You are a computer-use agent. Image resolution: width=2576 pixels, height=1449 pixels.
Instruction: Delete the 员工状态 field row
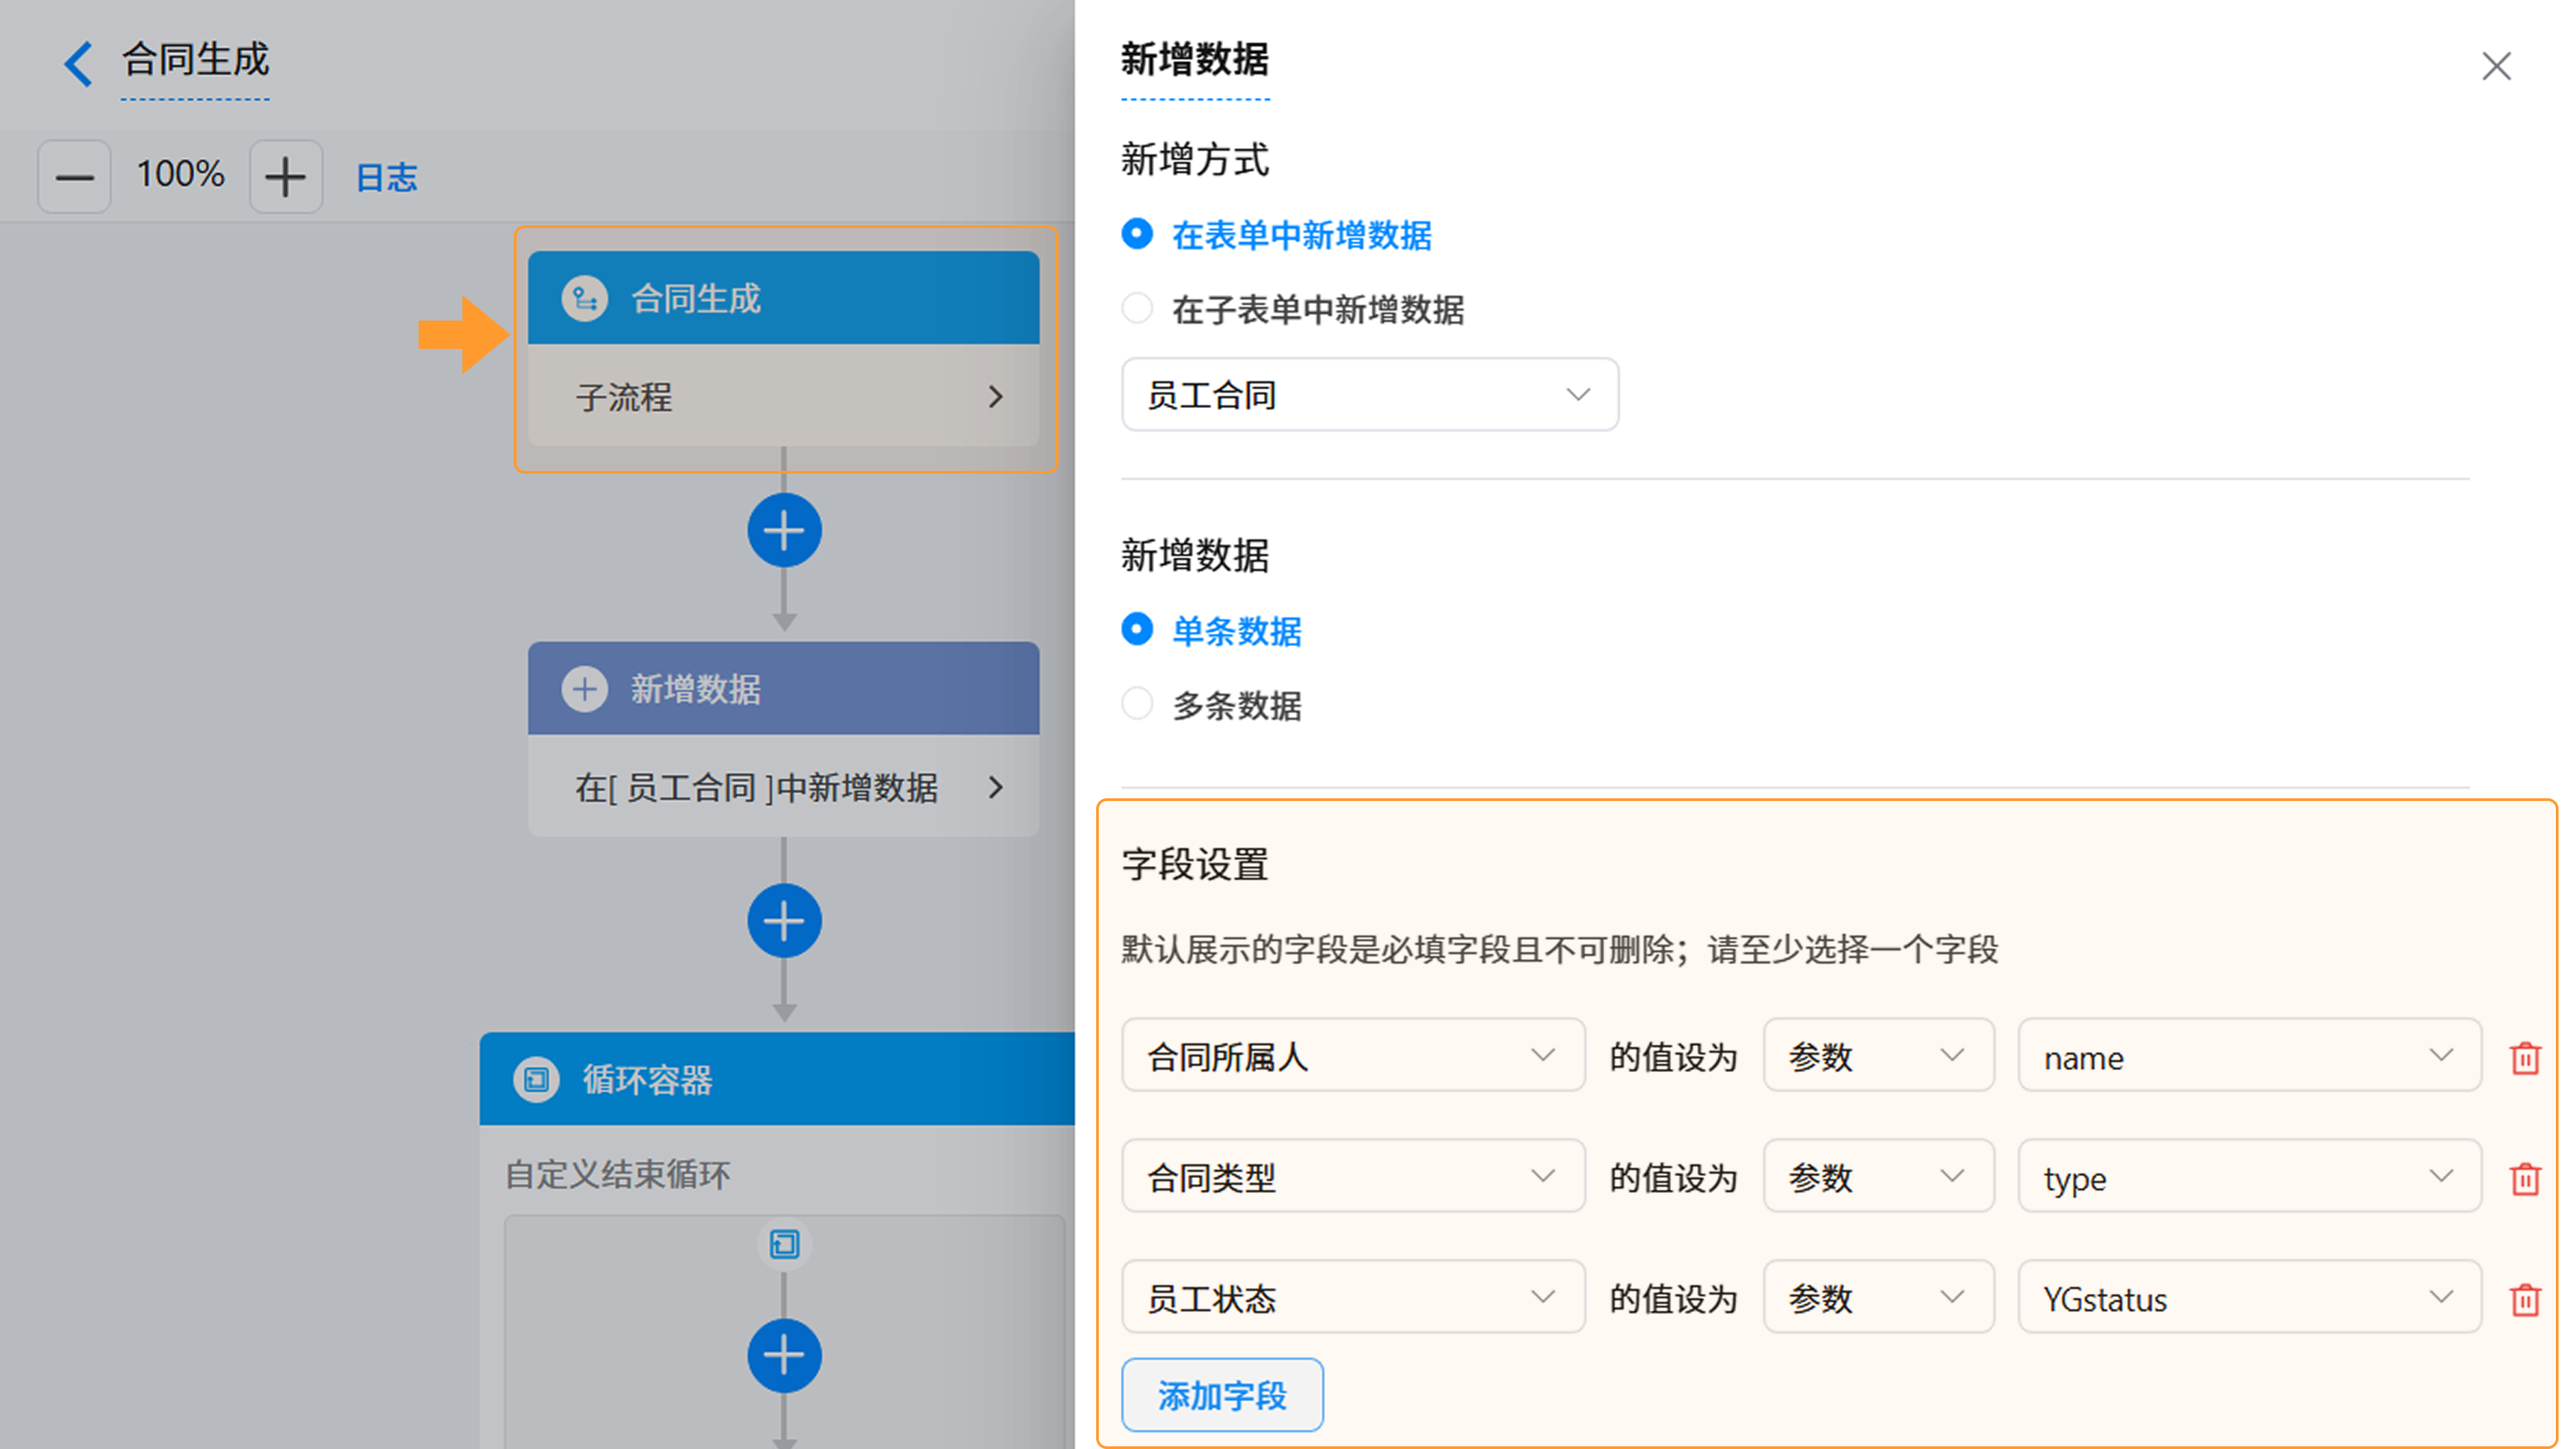click(2525, 1300)
